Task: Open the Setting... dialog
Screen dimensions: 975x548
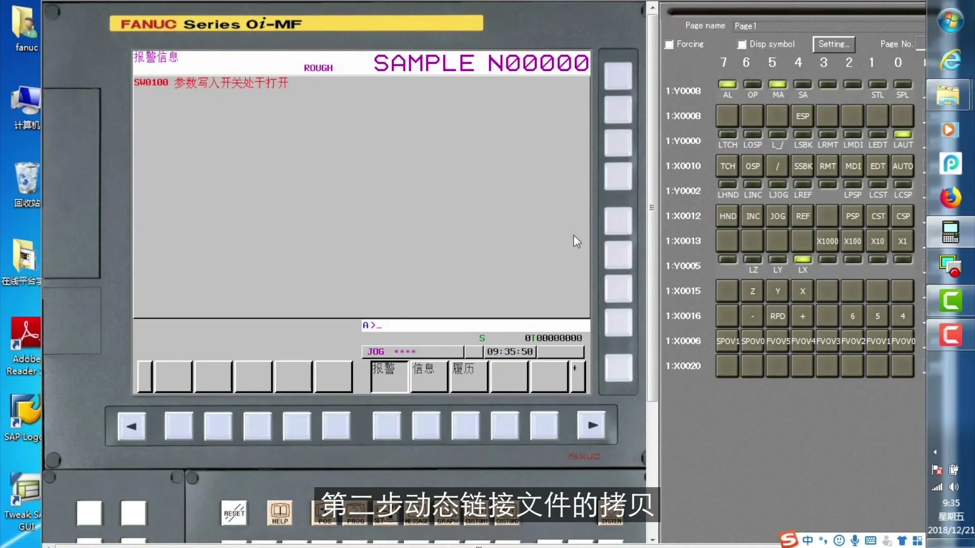Action: pyautogui.click(x=833, y=44)
